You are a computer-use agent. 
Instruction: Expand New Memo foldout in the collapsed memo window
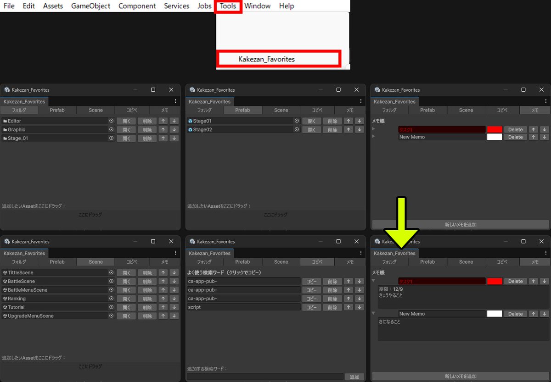(373, 137)
